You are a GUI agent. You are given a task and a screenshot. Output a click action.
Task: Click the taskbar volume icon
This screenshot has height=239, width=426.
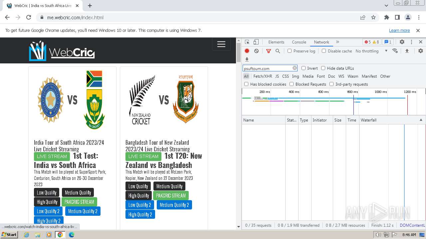coord(378,235)
